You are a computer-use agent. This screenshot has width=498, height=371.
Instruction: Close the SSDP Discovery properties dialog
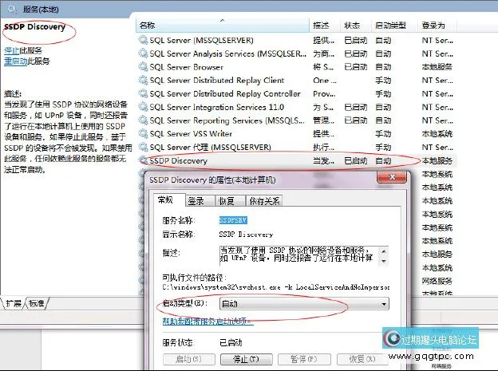click(392, 177)
